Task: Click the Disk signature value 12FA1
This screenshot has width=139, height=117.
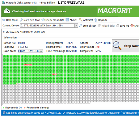Action: point(70,43)
